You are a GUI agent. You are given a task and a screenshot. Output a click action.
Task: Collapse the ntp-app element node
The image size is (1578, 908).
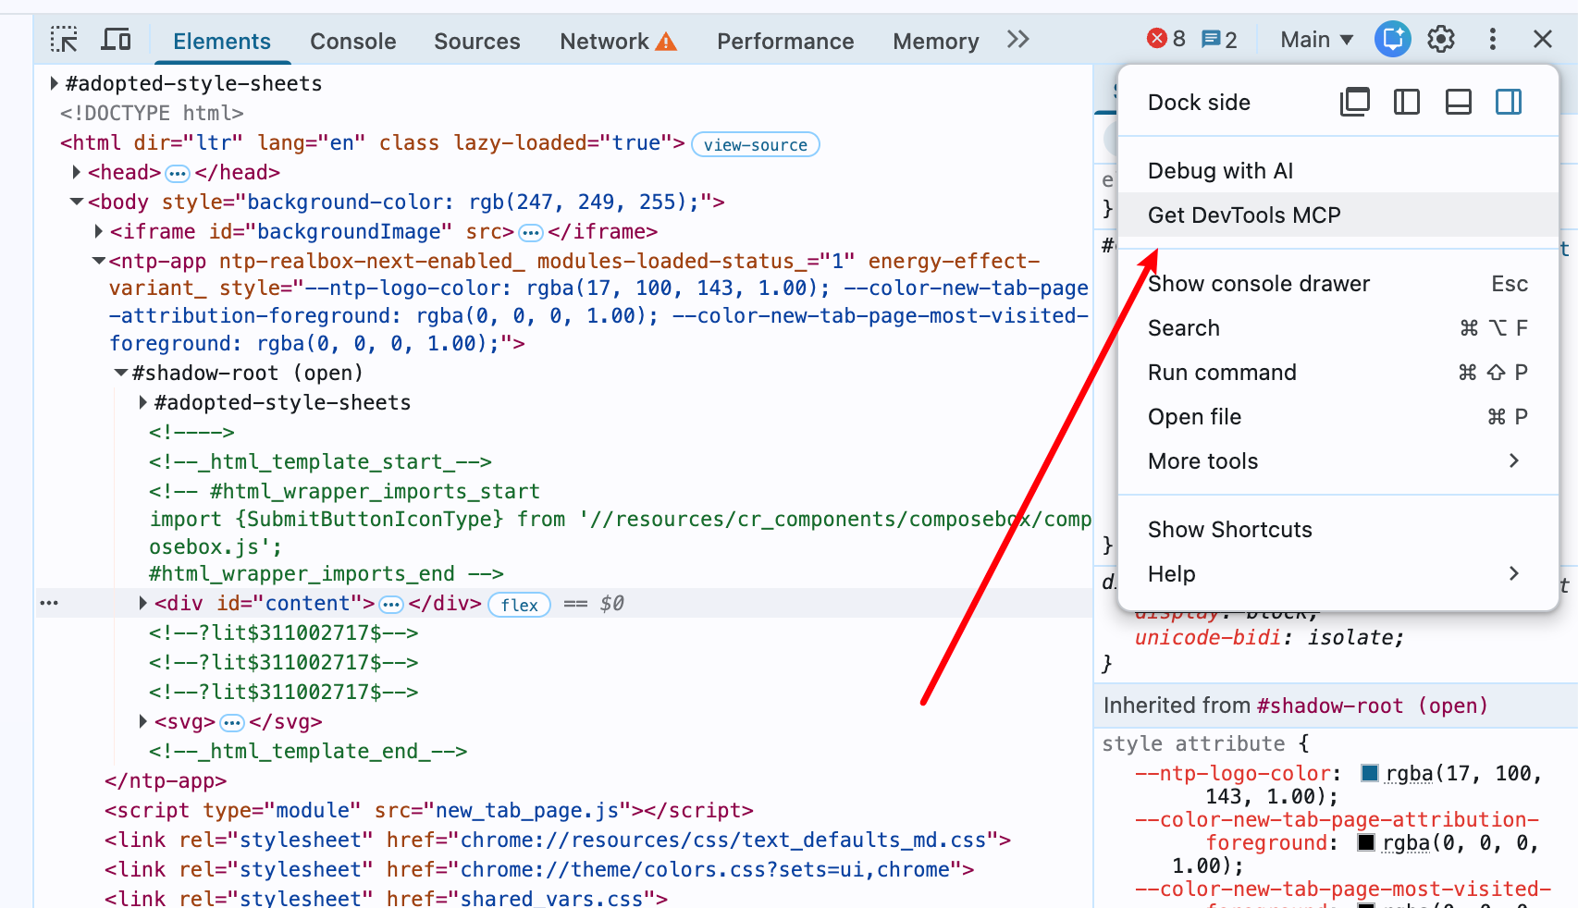pyautogui.click(x=98, y=261)
